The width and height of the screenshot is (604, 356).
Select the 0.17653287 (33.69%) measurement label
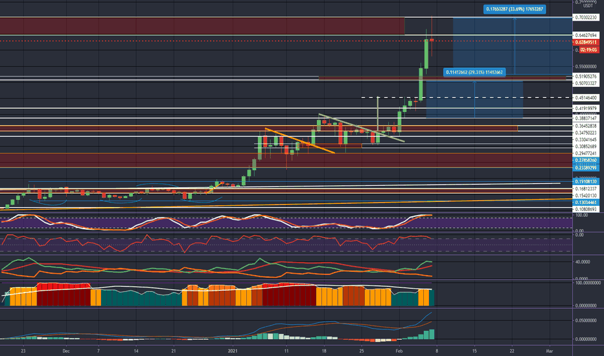tap(515, 9)
